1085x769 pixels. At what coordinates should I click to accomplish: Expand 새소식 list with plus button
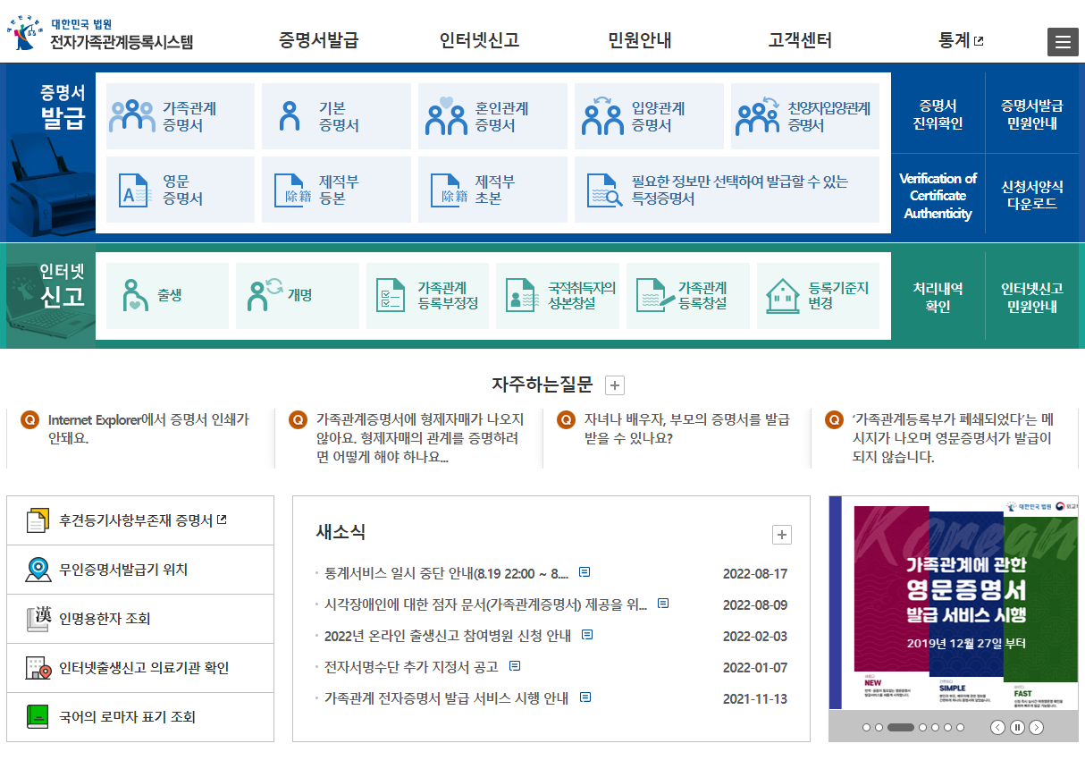782,535
